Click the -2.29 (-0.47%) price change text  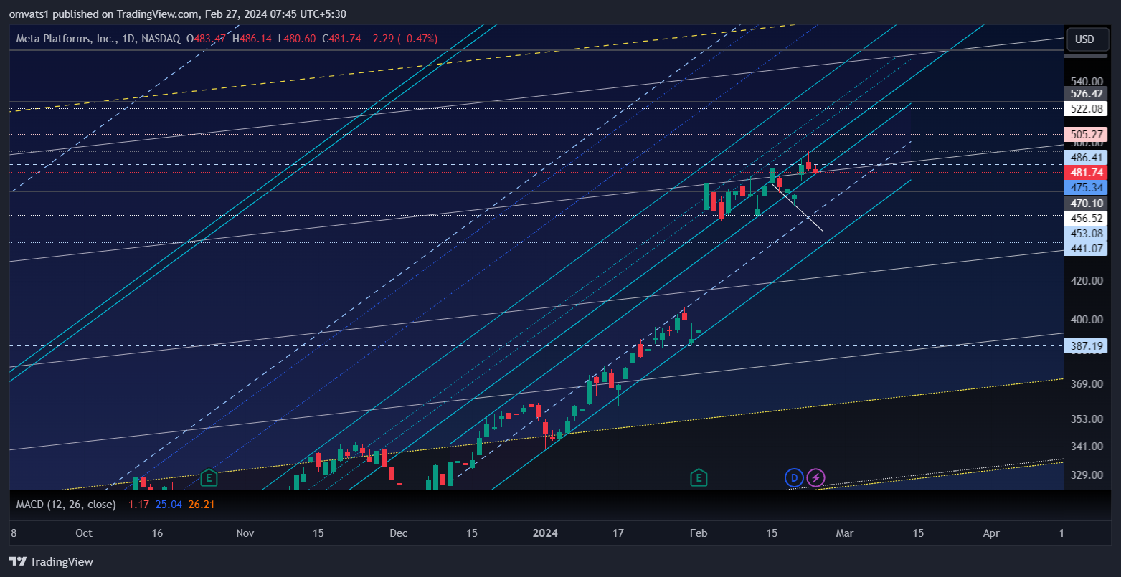coord(402,39)
